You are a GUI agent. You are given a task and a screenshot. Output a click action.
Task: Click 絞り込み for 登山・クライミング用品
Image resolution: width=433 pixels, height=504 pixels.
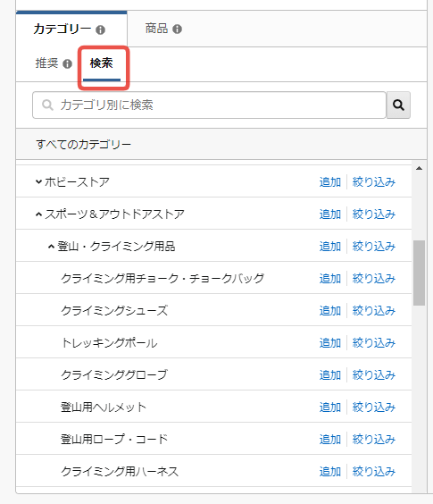pos(374,247)
